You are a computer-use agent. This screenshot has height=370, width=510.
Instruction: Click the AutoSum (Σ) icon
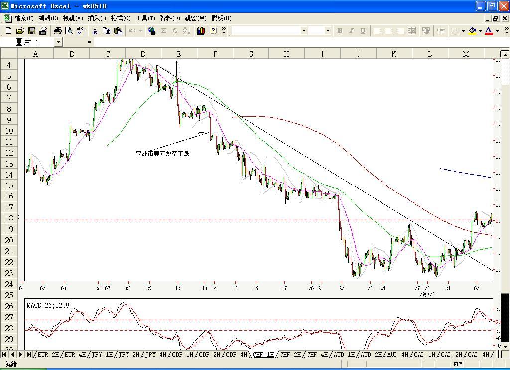tap(163, 31)
